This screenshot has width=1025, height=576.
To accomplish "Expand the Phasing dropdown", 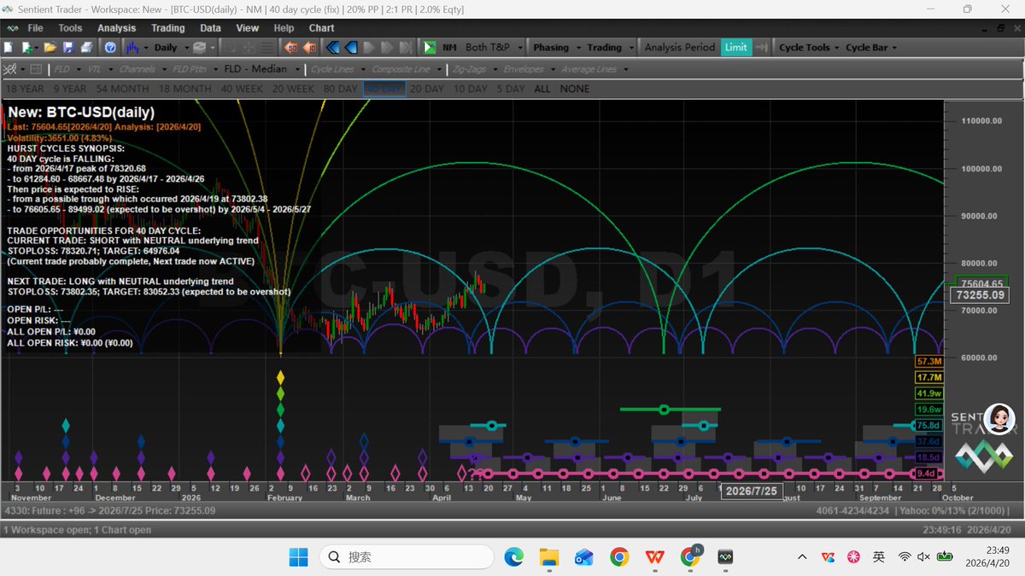I will point(558,48).
